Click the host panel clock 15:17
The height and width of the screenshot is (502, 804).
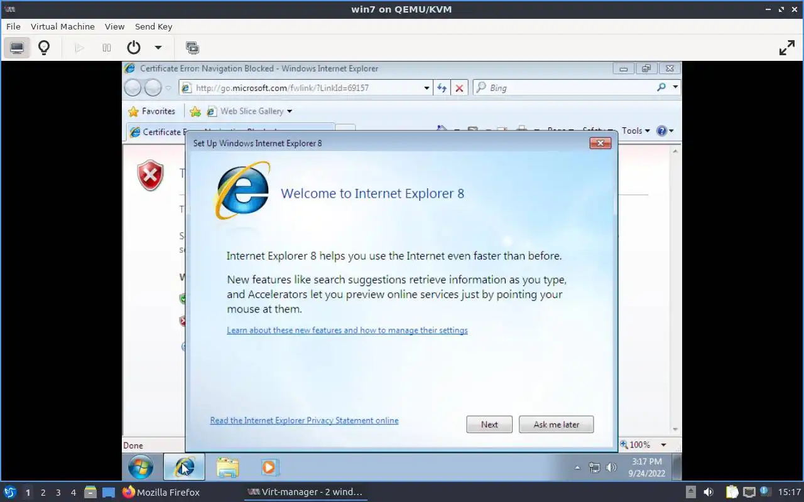790,492
